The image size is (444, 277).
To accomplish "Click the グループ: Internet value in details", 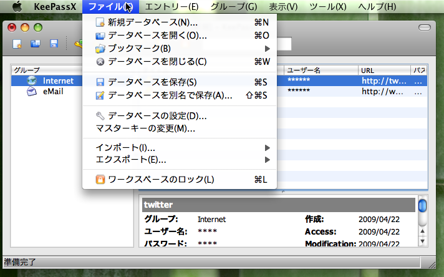I will 211,220.
